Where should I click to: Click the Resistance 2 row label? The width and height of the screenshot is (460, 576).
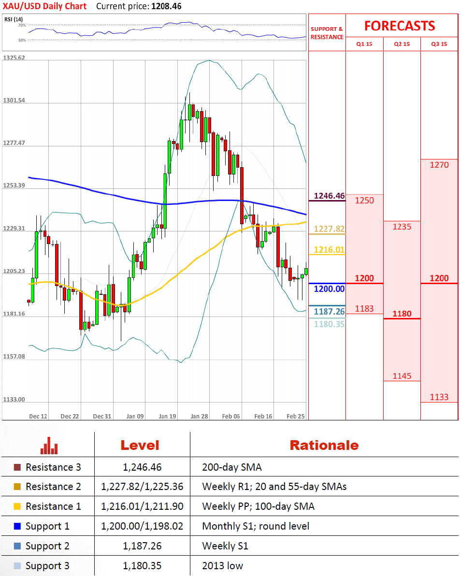point(53,487)
